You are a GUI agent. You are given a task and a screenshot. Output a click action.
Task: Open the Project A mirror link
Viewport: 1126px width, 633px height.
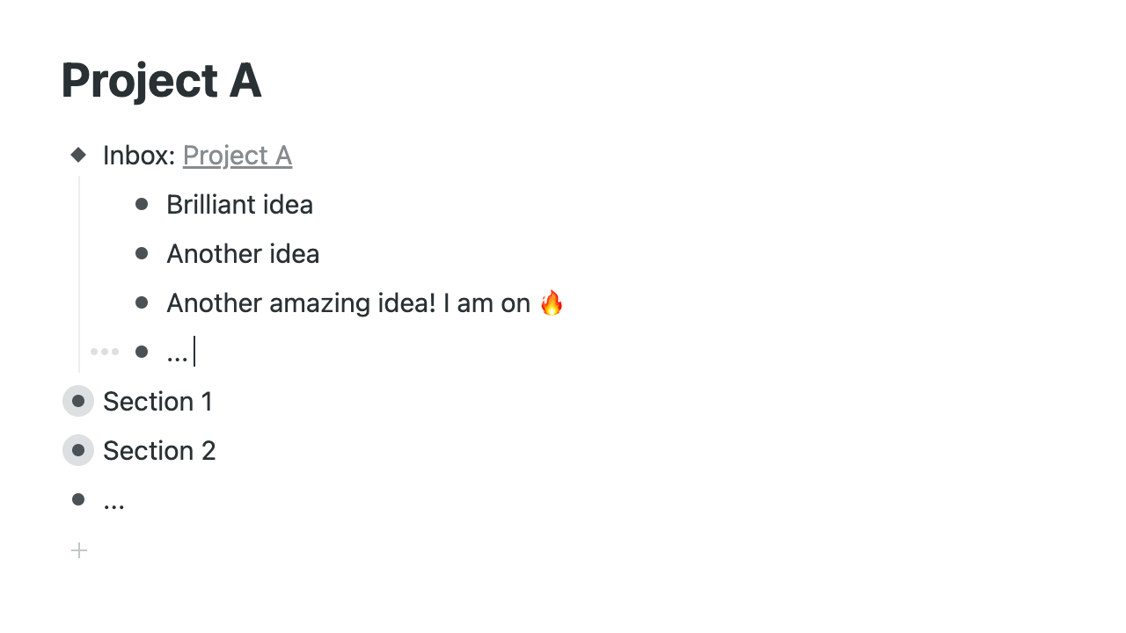pos(238,156)
